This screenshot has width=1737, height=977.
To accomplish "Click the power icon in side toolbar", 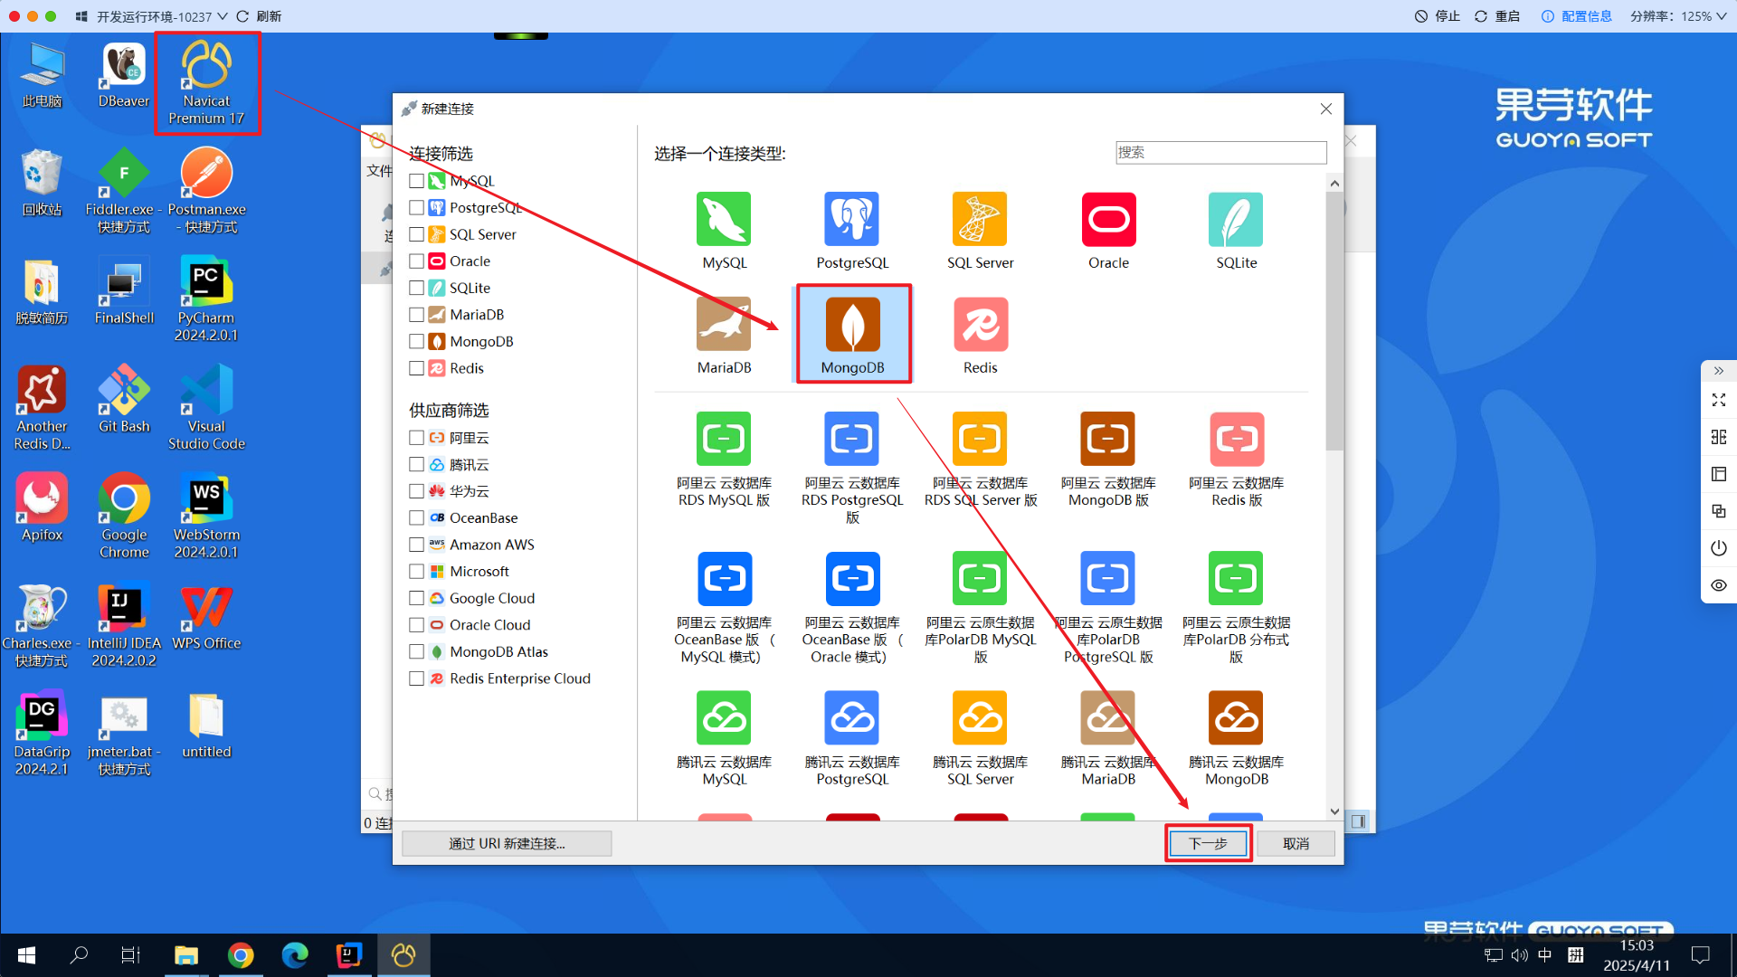I will [x=1719, y=548].
